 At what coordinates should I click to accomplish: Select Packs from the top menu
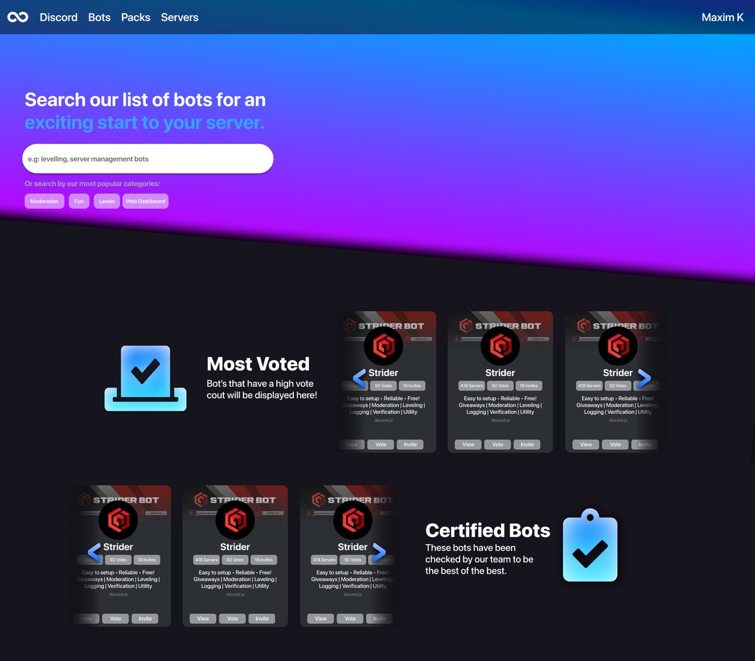coord(135,17)
